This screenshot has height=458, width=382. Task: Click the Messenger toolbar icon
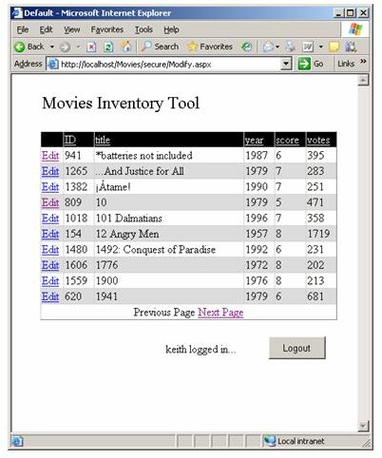pyautogui.click(x=351, y=47)
